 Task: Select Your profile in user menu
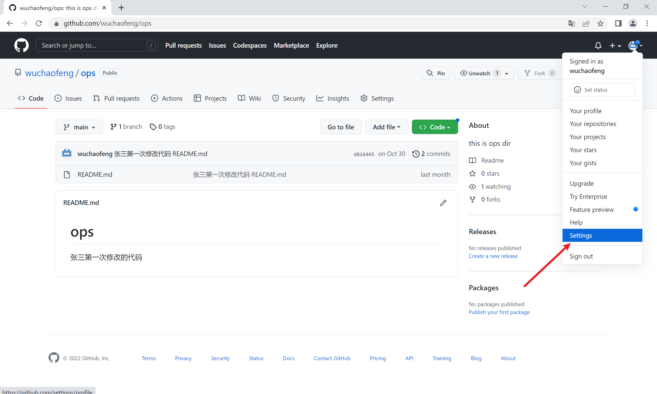coord(602,111)
